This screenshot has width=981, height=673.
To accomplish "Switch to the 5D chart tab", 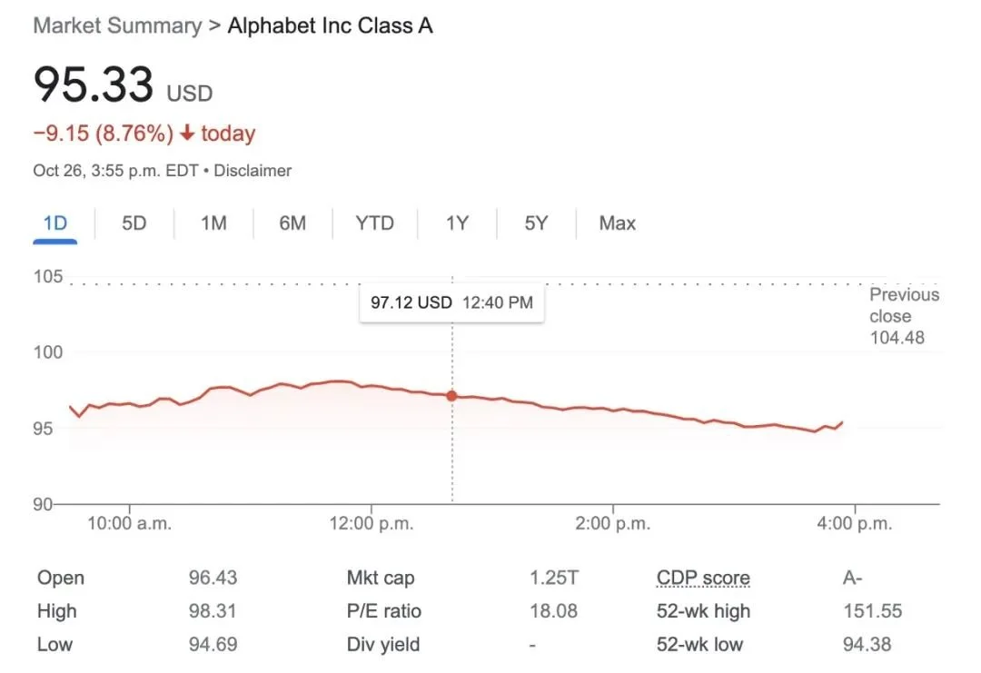I will point(134,223).
